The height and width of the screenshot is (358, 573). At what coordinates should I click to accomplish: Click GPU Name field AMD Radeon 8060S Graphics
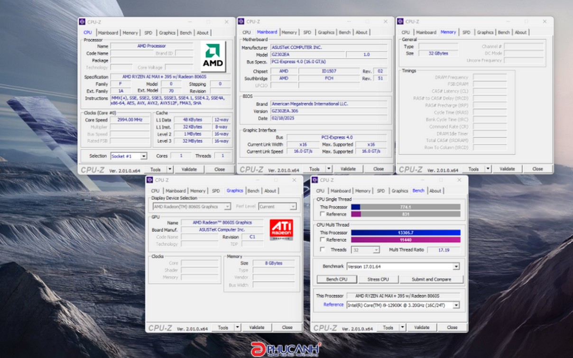pyautogui.click(x=222, y=223)
